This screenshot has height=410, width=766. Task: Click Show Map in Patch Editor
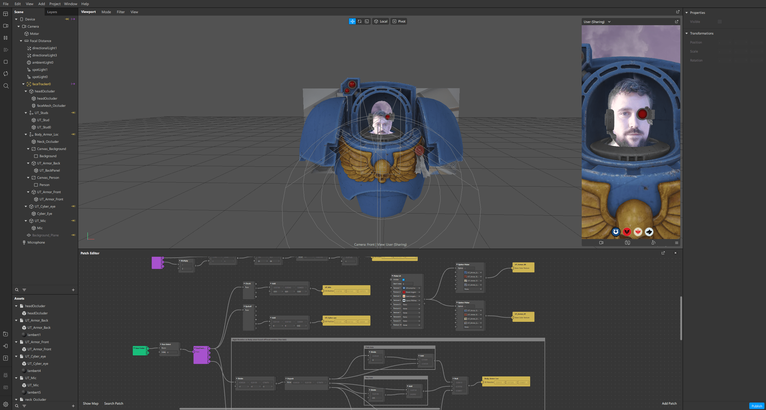[x=91, y=403]
